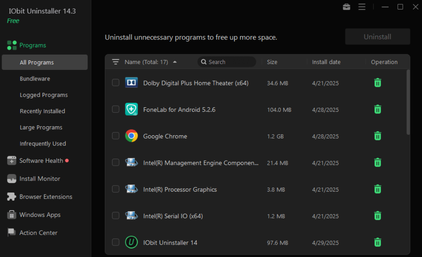Click the IObit Uninstaller 14 program icon
422x257 pixels.
(131, 242)
